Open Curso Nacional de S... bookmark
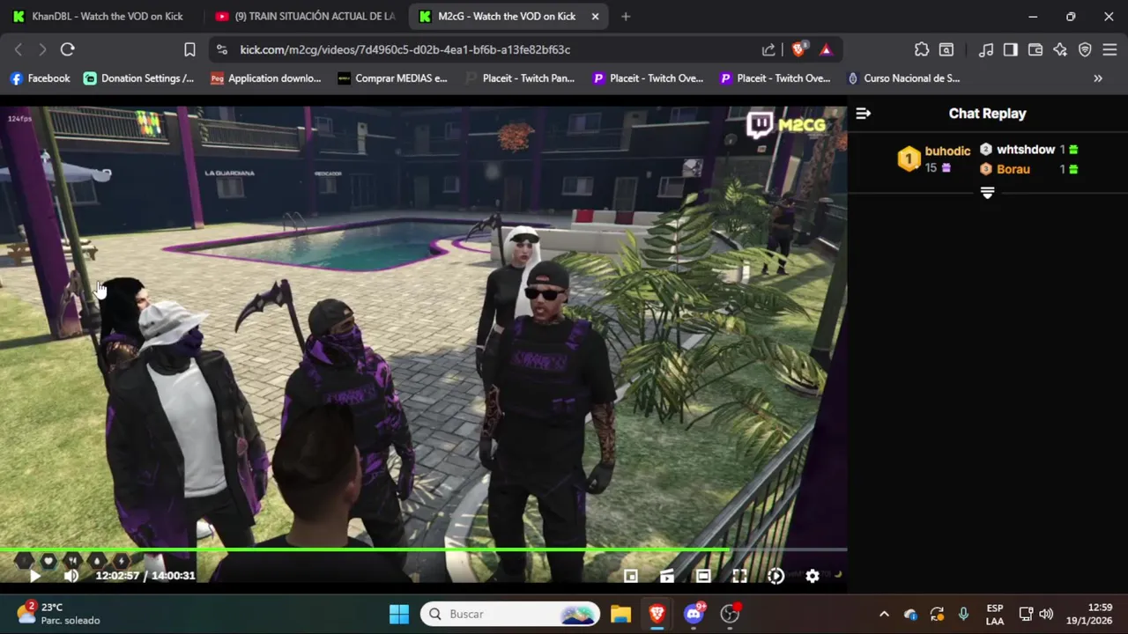Screen dimensions: 1128x634 (903, 78)
